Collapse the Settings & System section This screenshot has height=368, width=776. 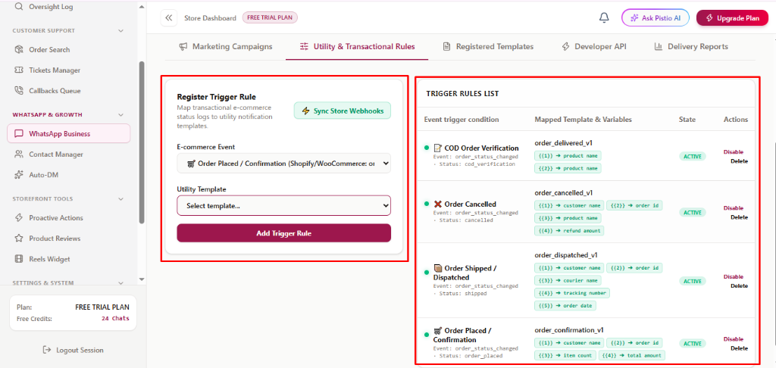[x=120, y=283]
